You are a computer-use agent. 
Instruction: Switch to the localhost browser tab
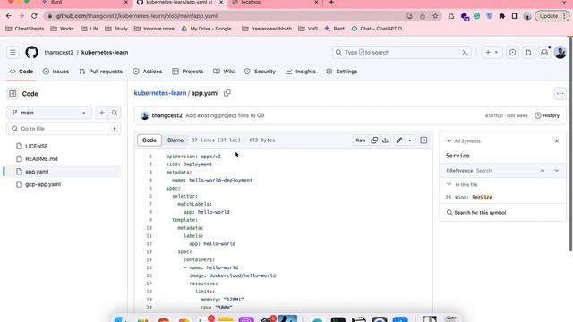tap(275, 3)
